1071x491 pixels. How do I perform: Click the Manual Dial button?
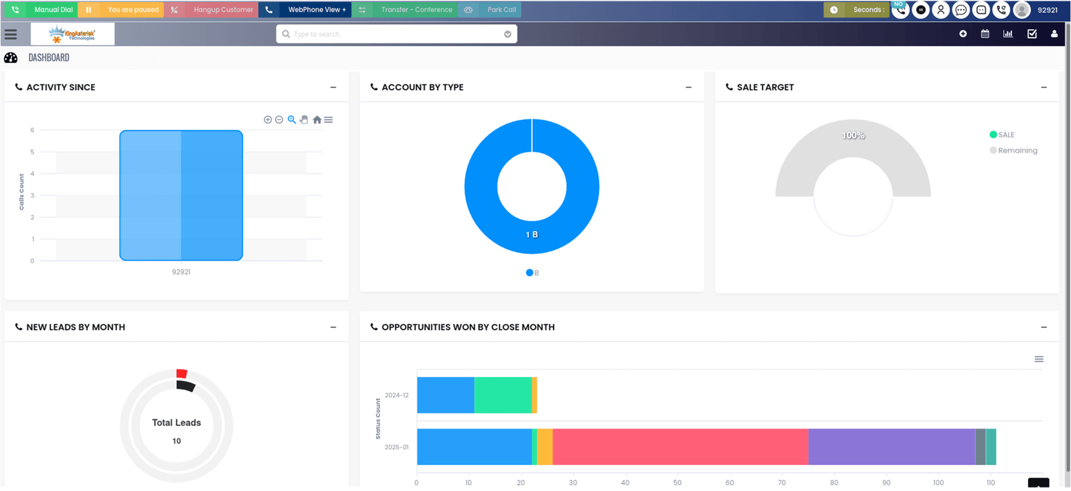53,10
